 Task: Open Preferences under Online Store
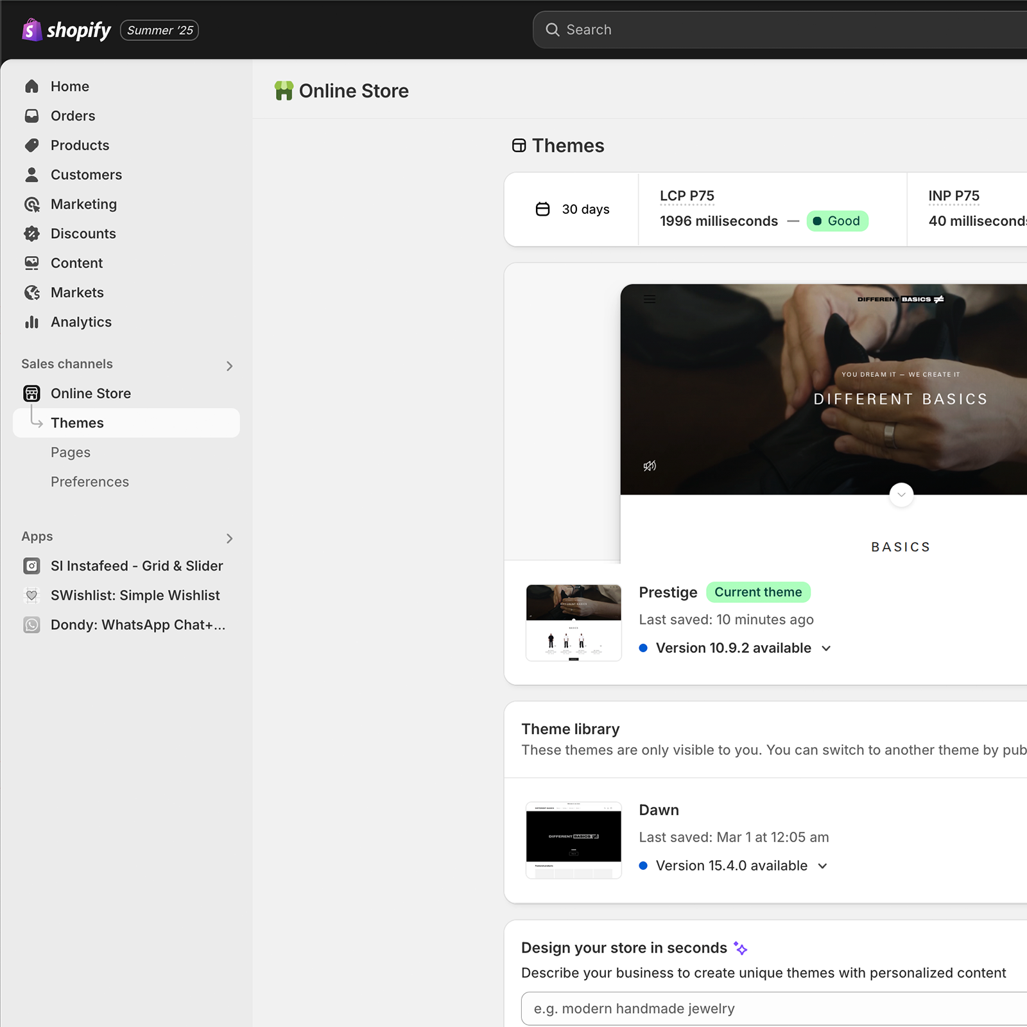[x=90, y=482]
